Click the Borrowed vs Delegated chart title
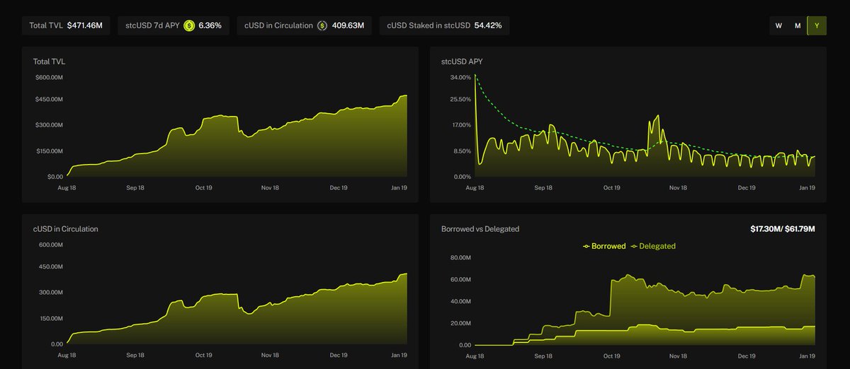Viewport: 850px width, 369px height. (x=480, y=229)
